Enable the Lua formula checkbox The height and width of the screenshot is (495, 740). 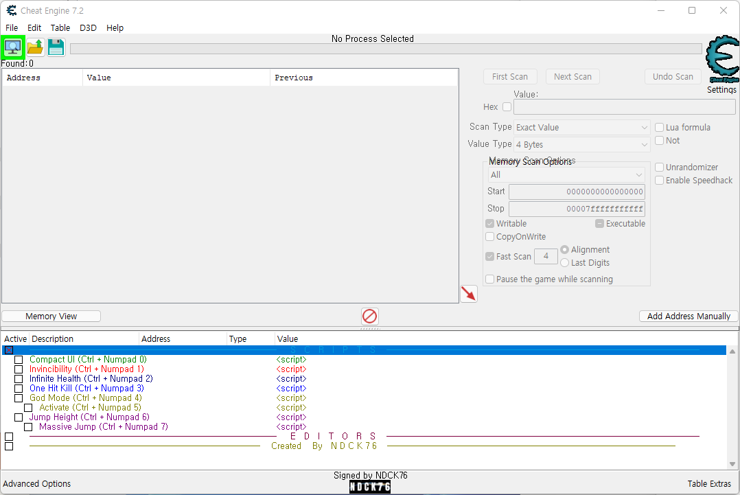660,128
